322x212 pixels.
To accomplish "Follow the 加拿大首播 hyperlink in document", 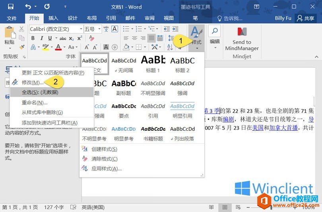I will tap(283, 128).
